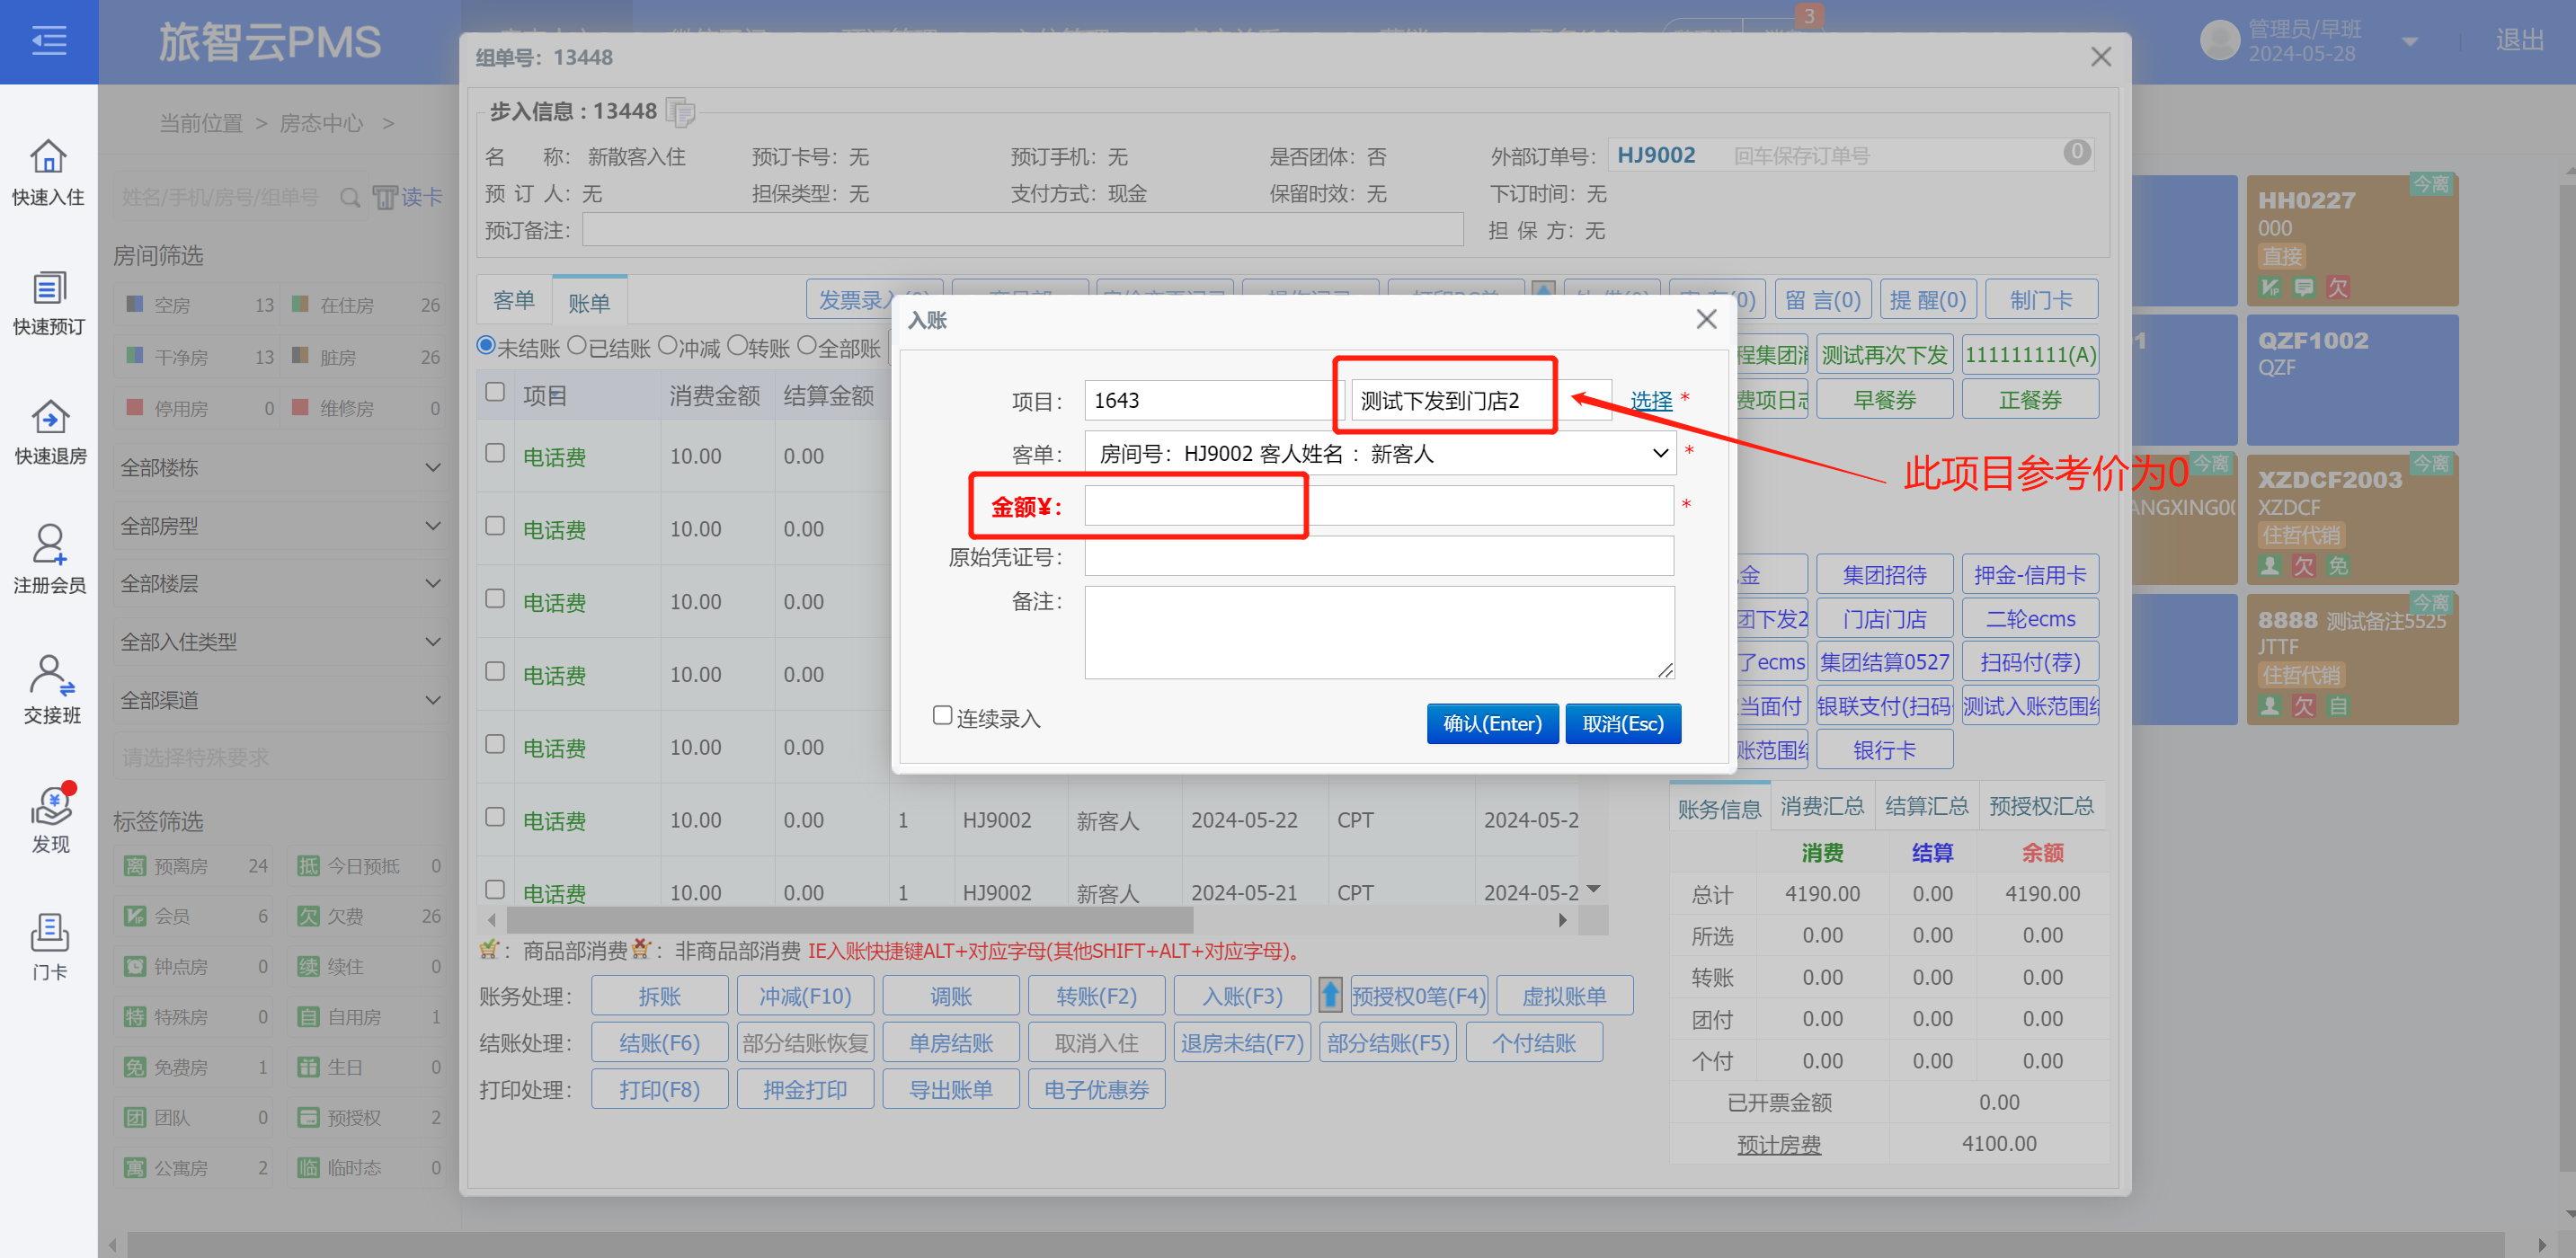Select 全部账 radio button
The width and height of the screenshot is (2576, 1258).
pos(807,346)
